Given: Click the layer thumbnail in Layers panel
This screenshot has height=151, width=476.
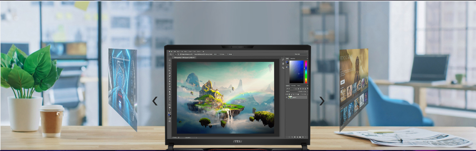Looking at the screenshot, I should click(290, 97).
